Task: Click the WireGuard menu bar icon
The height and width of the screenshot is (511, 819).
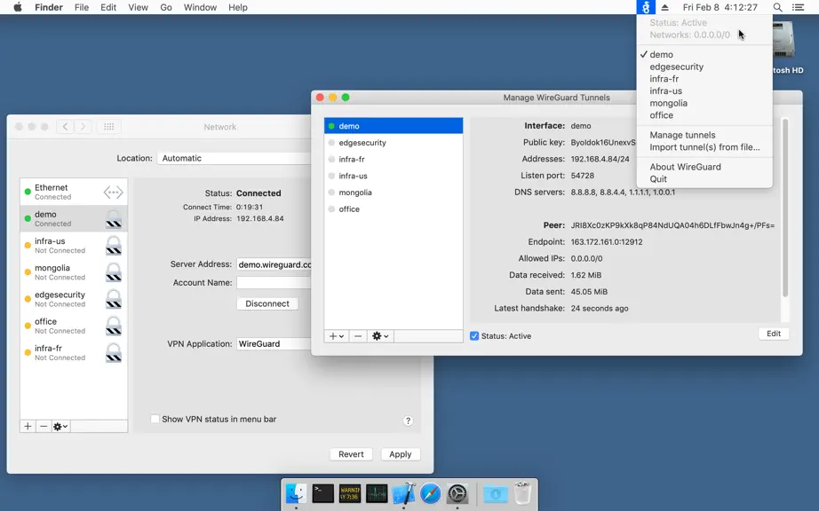Action: pos(646,7)
